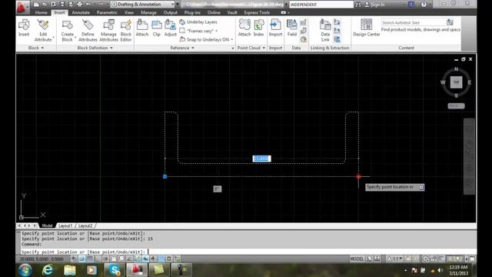Expand the Block panel
The image size is (492, 277).
(36, 48)
